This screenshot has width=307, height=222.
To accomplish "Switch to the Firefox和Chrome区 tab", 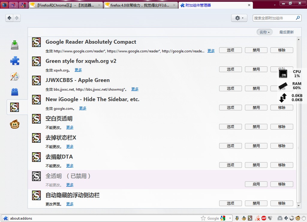I will (x=65, y=5).
